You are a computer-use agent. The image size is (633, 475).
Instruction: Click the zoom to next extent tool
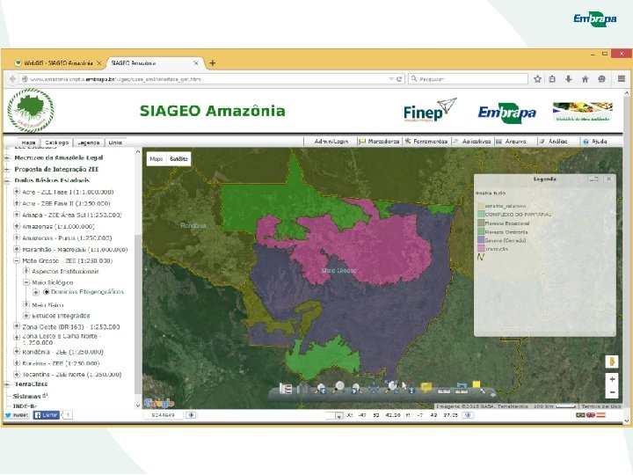(355, 388)
